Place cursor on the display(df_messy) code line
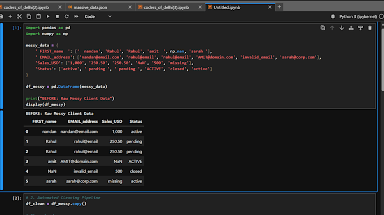This screenshot has width=384, height=215. coord(46,105)
